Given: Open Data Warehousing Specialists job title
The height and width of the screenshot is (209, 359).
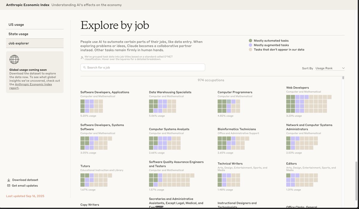Looking at the screenshot, I should (x=170, y=92).
